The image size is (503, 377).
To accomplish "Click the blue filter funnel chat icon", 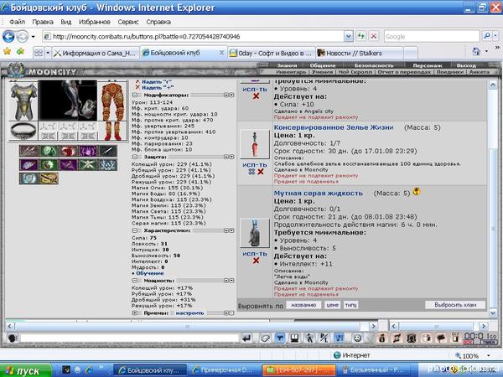I will pos(280,338).
